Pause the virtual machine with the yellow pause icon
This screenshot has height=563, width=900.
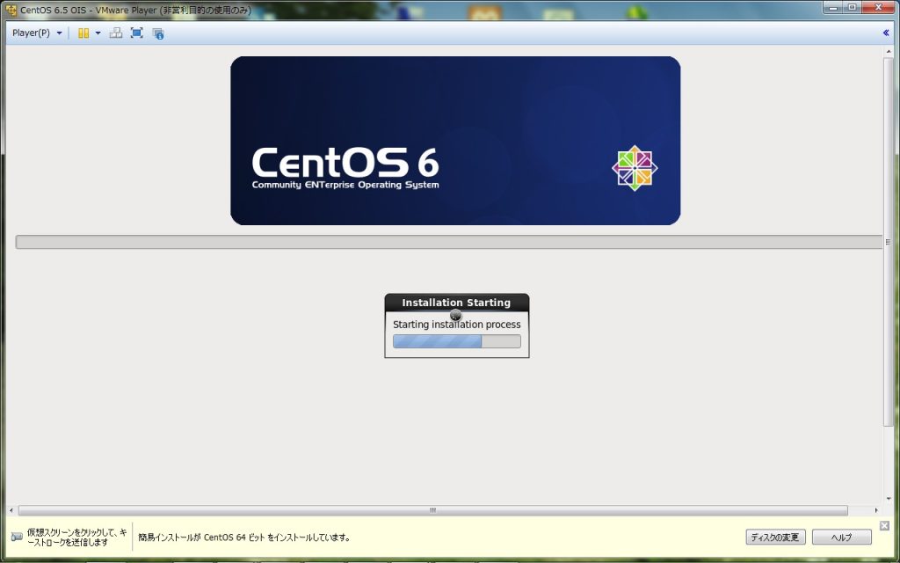(x=83, y=33)
